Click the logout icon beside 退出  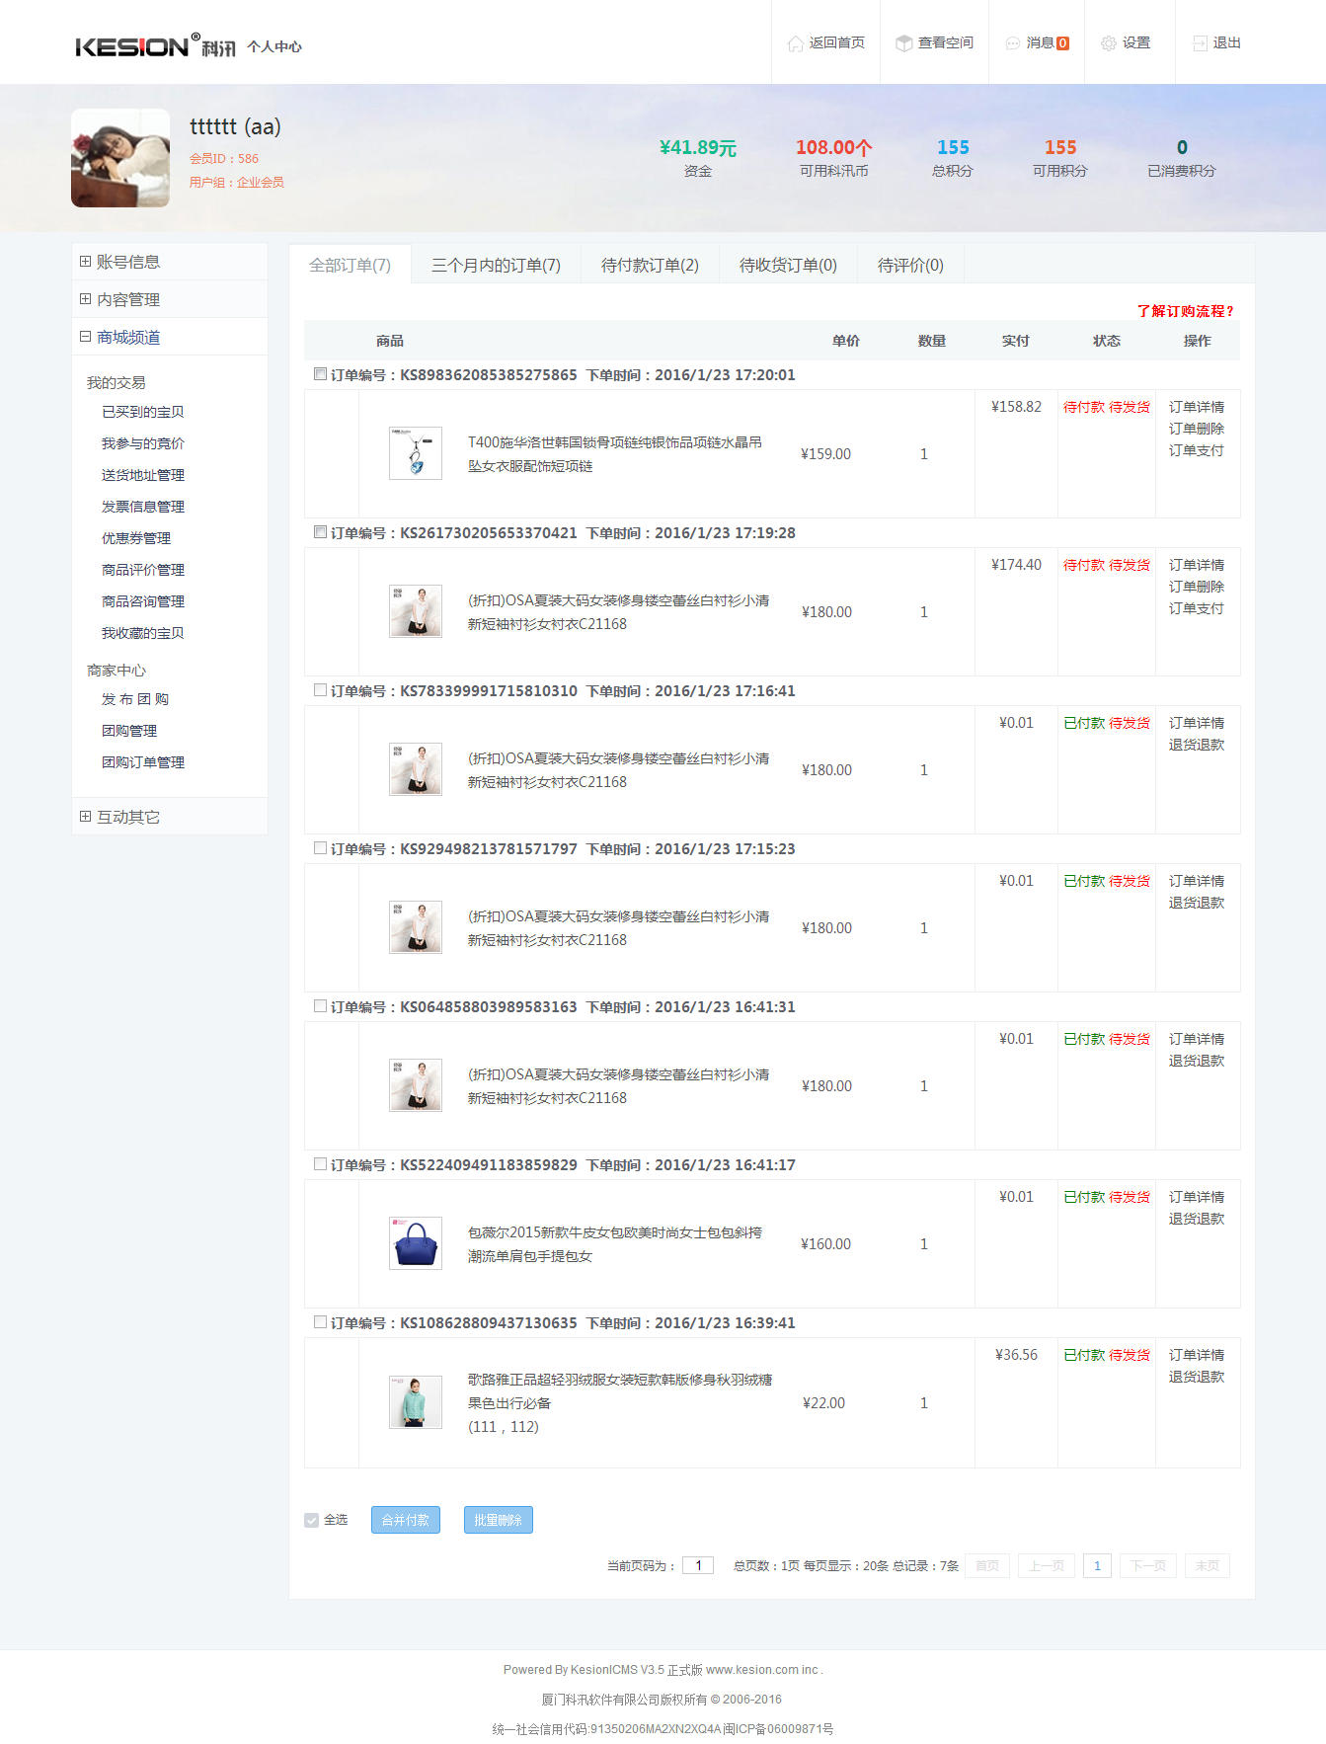(1200, 43)
